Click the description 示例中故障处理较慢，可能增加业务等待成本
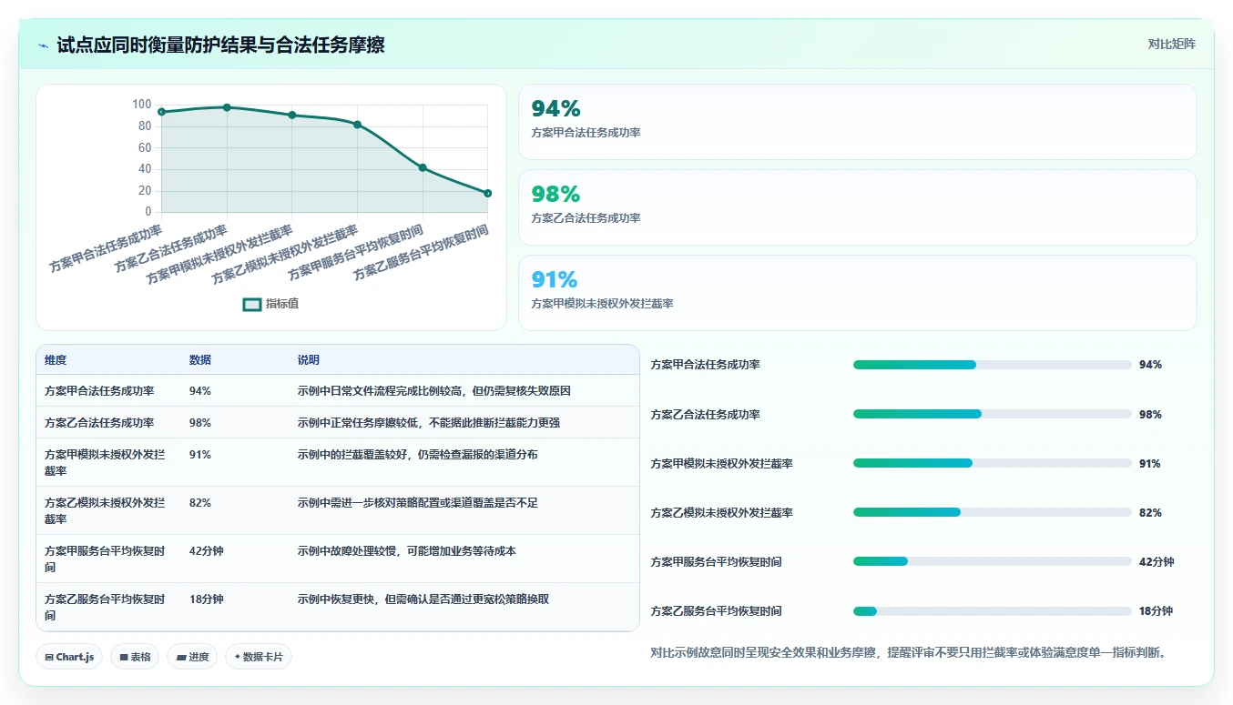 tap(407, 550)
